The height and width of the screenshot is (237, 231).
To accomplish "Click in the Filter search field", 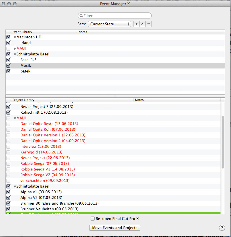I will click(116, 16).
